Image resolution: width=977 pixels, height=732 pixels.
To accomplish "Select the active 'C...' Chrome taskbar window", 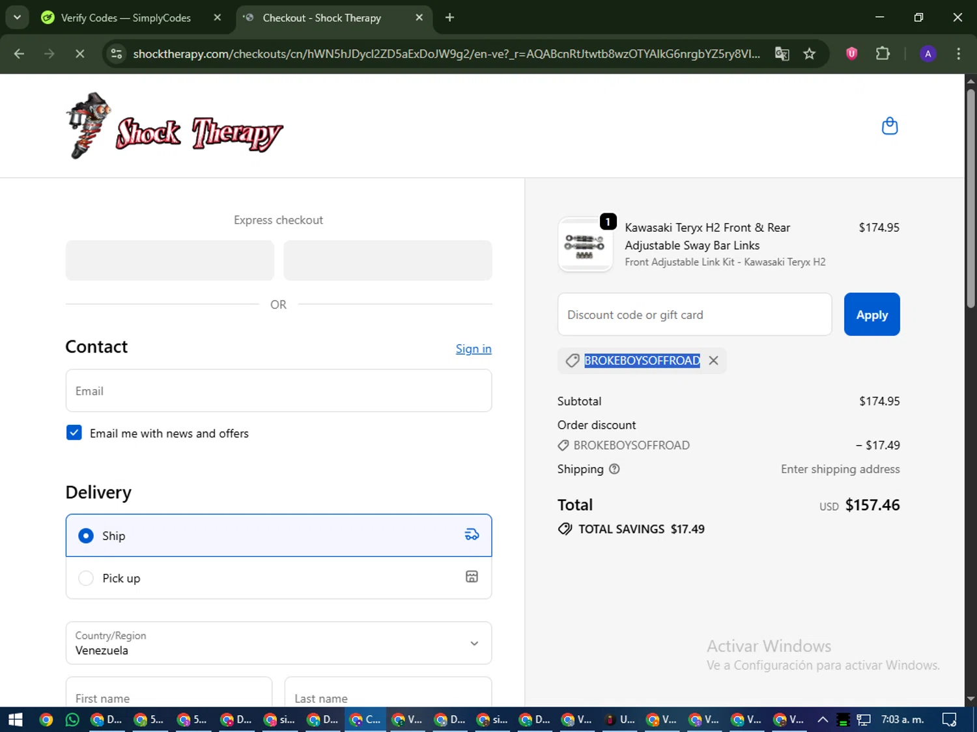I will (x=366, y=720).
